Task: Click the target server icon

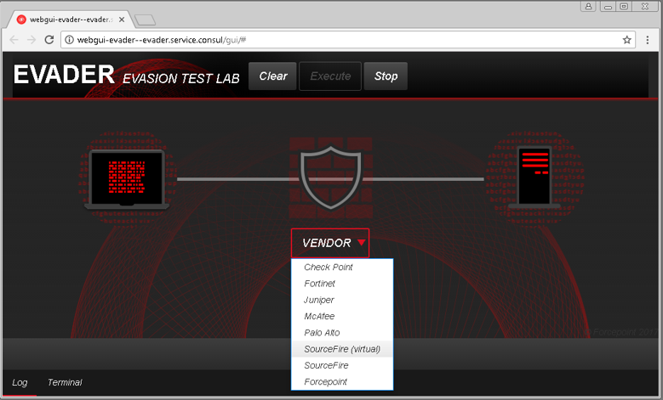Action: (534, 177)
